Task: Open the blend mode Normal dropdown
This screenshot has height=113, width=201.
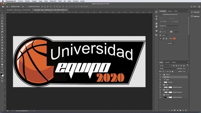Action: click(x=168, y=68)
